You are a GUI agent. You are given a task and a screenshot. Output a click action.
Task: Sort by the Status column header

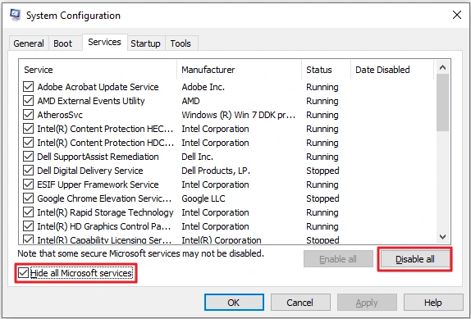click(327, 70)
